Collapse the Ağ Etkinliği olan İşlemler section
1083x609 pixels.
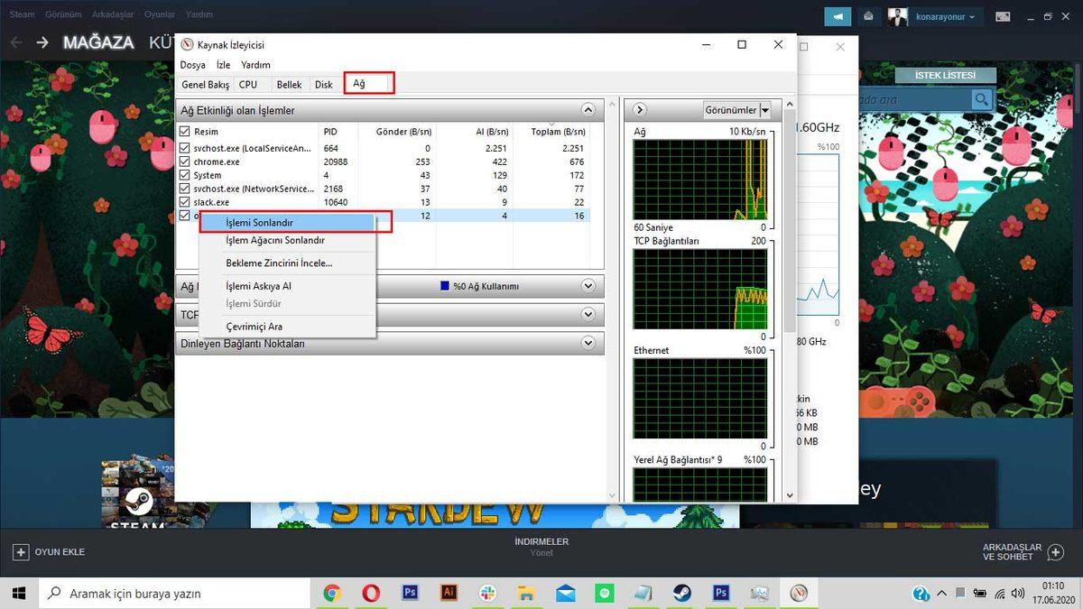[x=588, y=110]
